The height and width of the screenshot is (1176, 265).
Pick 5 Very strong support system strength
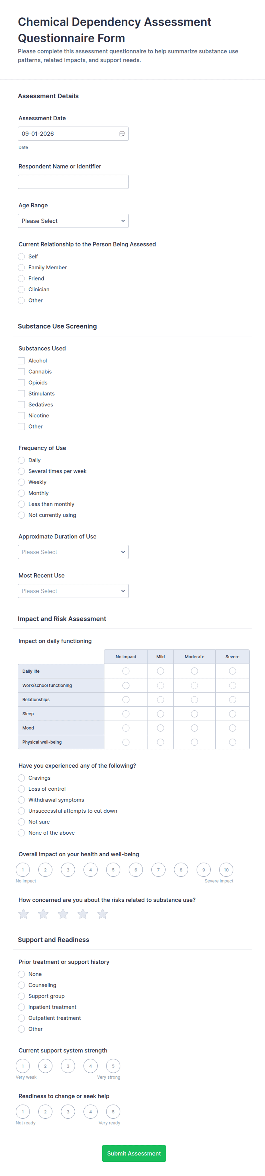(113, 1066)
